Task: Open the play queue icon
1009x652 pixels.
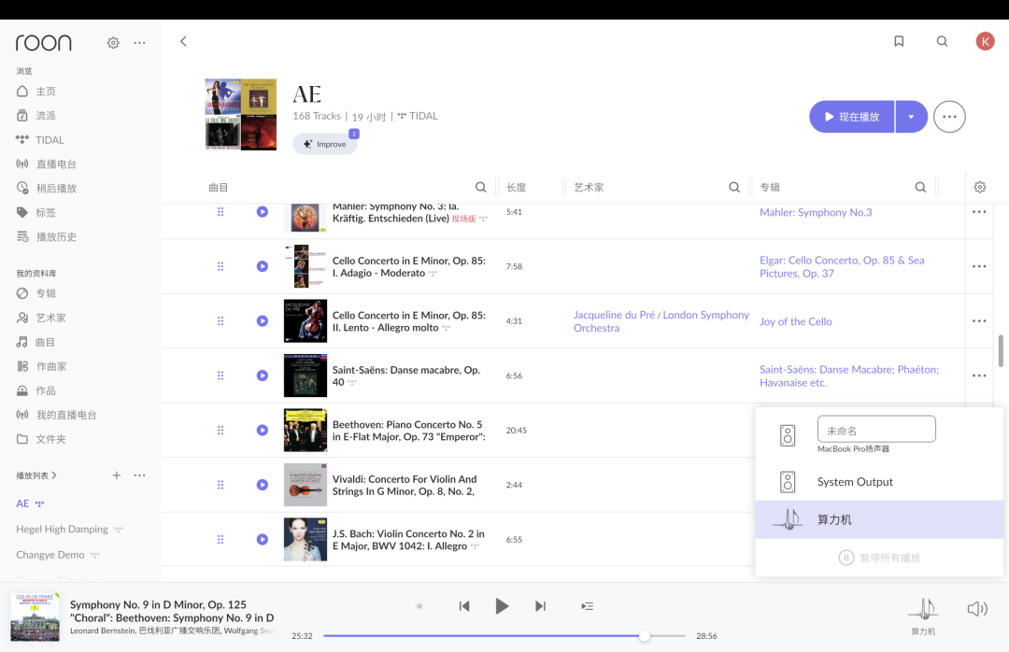Action: (587, 606)
